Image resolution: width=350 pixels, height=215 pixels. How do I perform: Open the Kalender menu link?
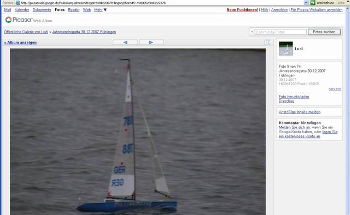click(22, 10)
